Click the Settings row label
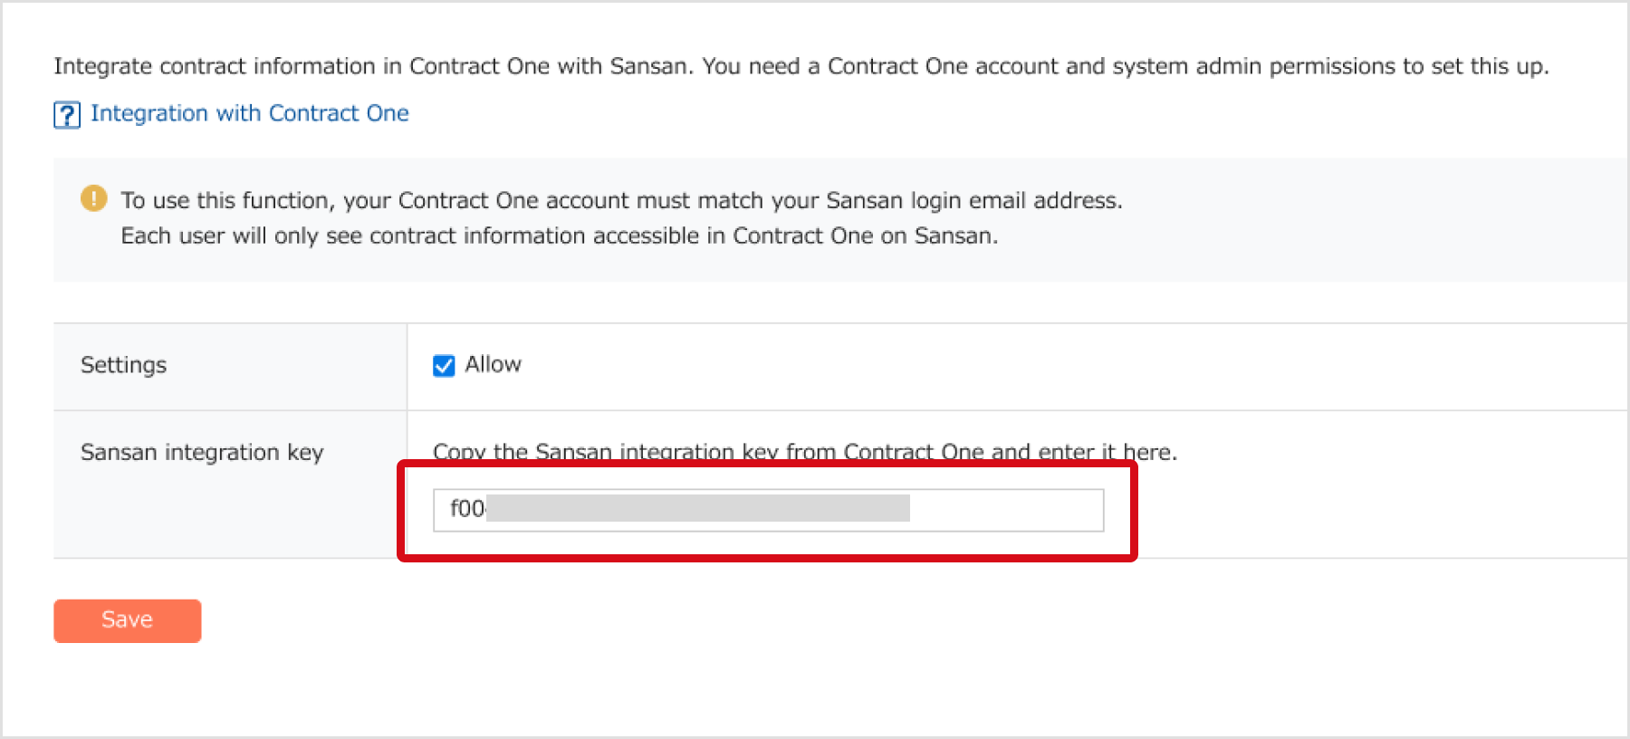 (x=123, y=365)
